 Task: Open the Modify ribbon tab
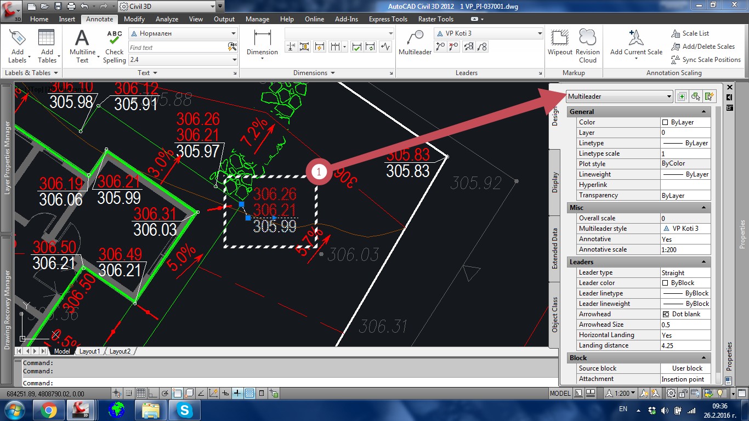coord(134,19)
